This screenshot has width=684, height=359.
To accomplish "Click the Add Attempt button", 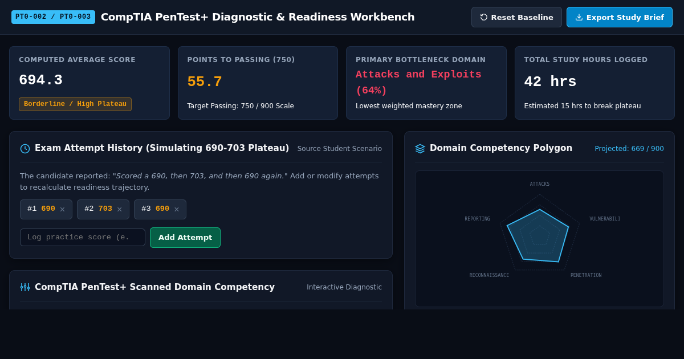I will click(185, 238).
